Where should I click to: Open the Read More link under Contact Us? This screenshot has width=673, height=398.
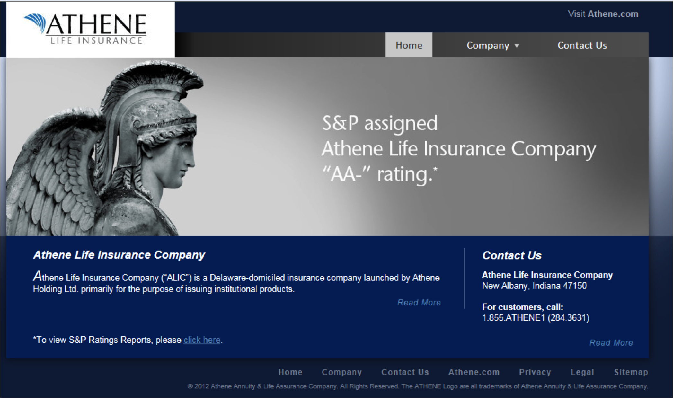(611, 343)
